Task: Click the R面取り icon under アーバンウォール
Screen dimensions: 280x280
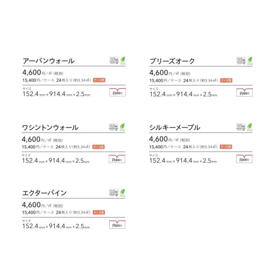Action: click(x=118, y=92)
